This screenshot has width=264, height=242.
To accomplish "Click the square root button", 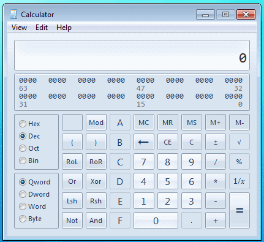I will point(239,142).
